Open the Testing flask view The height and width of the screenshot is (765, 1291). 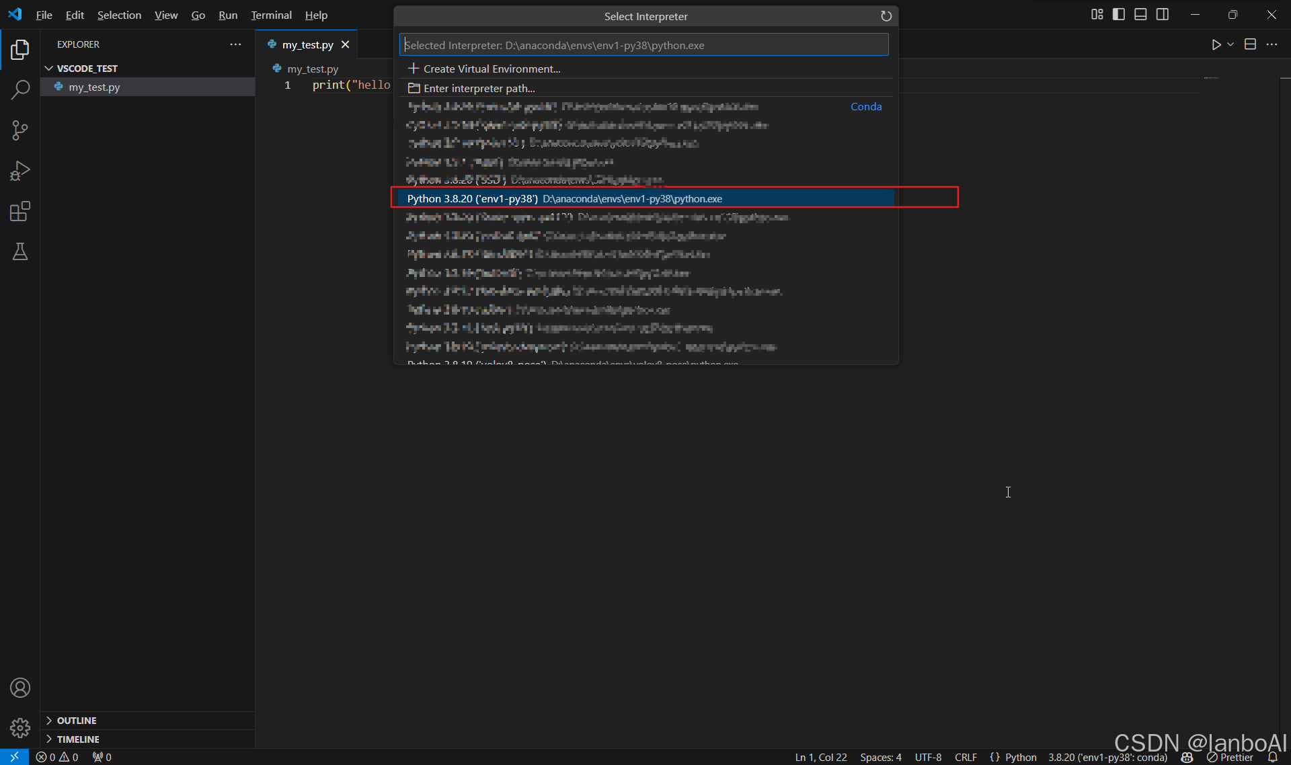(20, 252)
